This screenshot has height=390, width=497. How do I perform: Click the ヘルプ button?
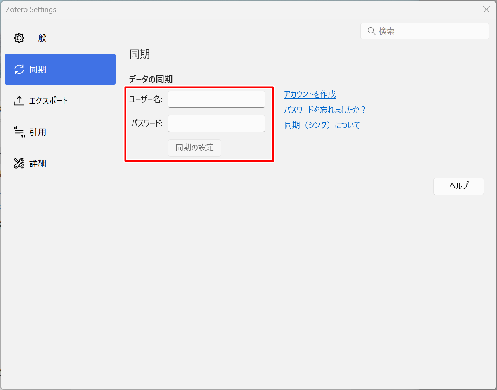pyautogui.click(x=458, y=186)
